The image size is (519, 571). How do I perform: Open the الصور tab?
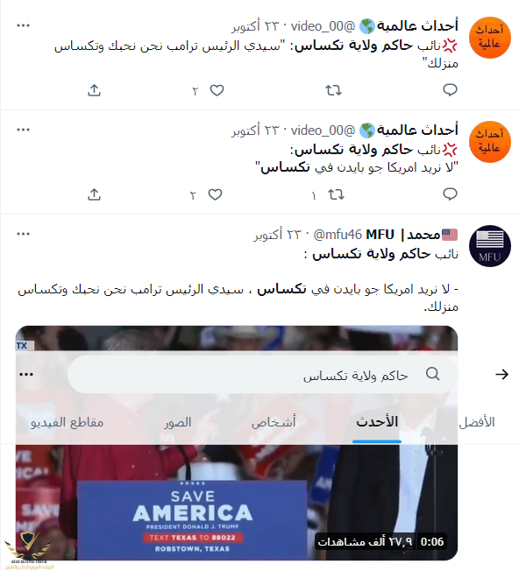(x=177, y=422)
